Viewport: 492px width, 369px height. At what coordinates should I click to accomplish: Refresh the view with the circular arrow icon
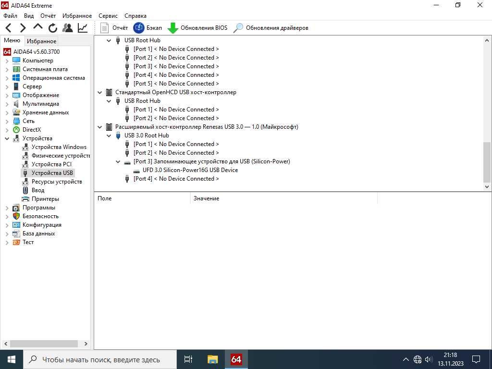pos(53,28)
